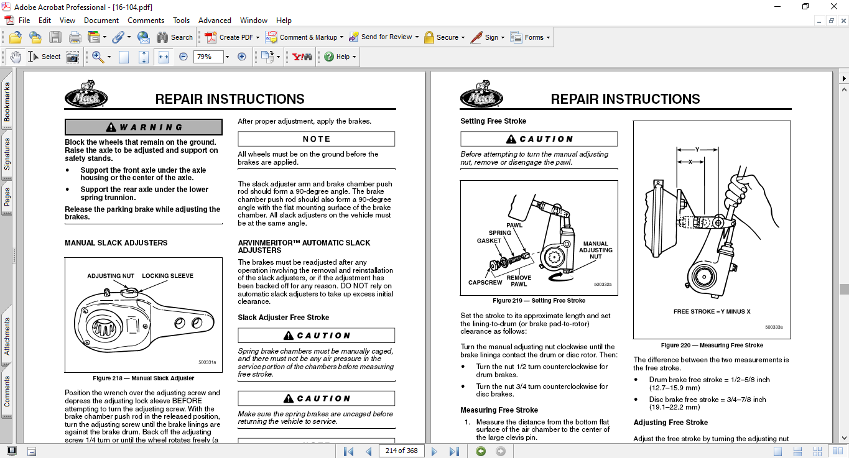
Task: Click the green Previous View arrow
Action: (x=481, y=451)
